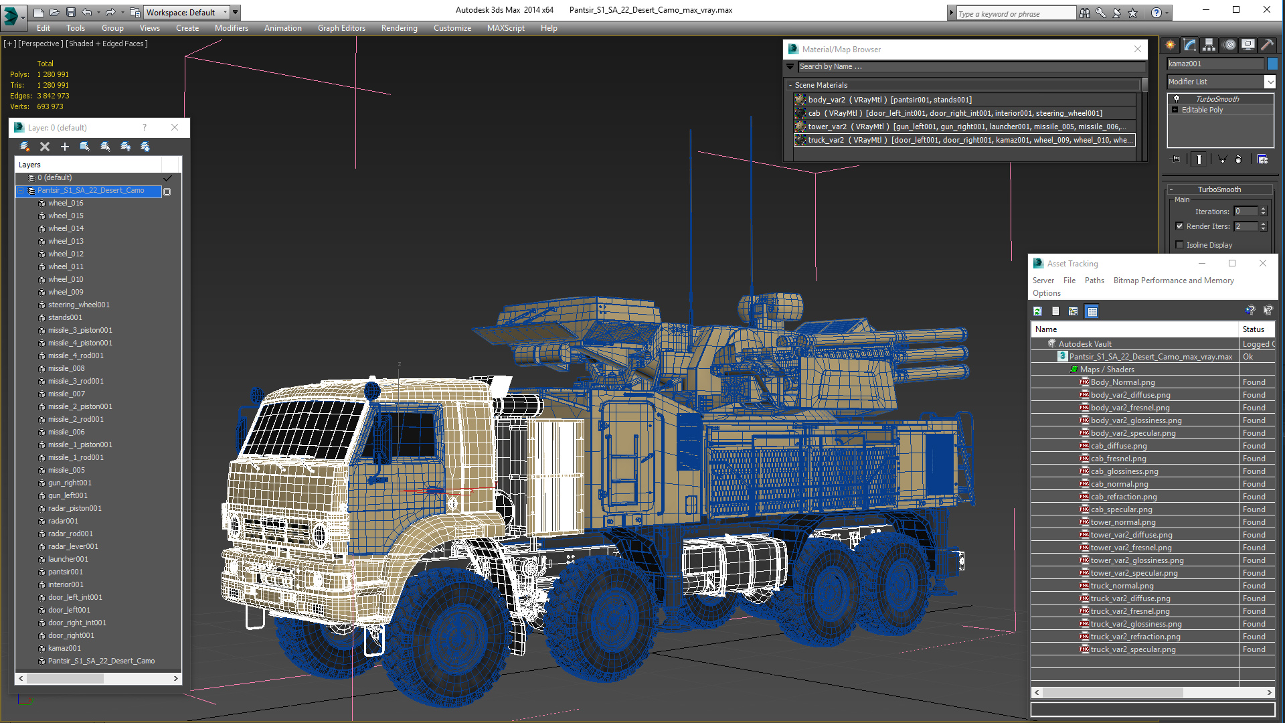
Task: Click the Name column header in Asset Tracking
Action: [1134, 329]
